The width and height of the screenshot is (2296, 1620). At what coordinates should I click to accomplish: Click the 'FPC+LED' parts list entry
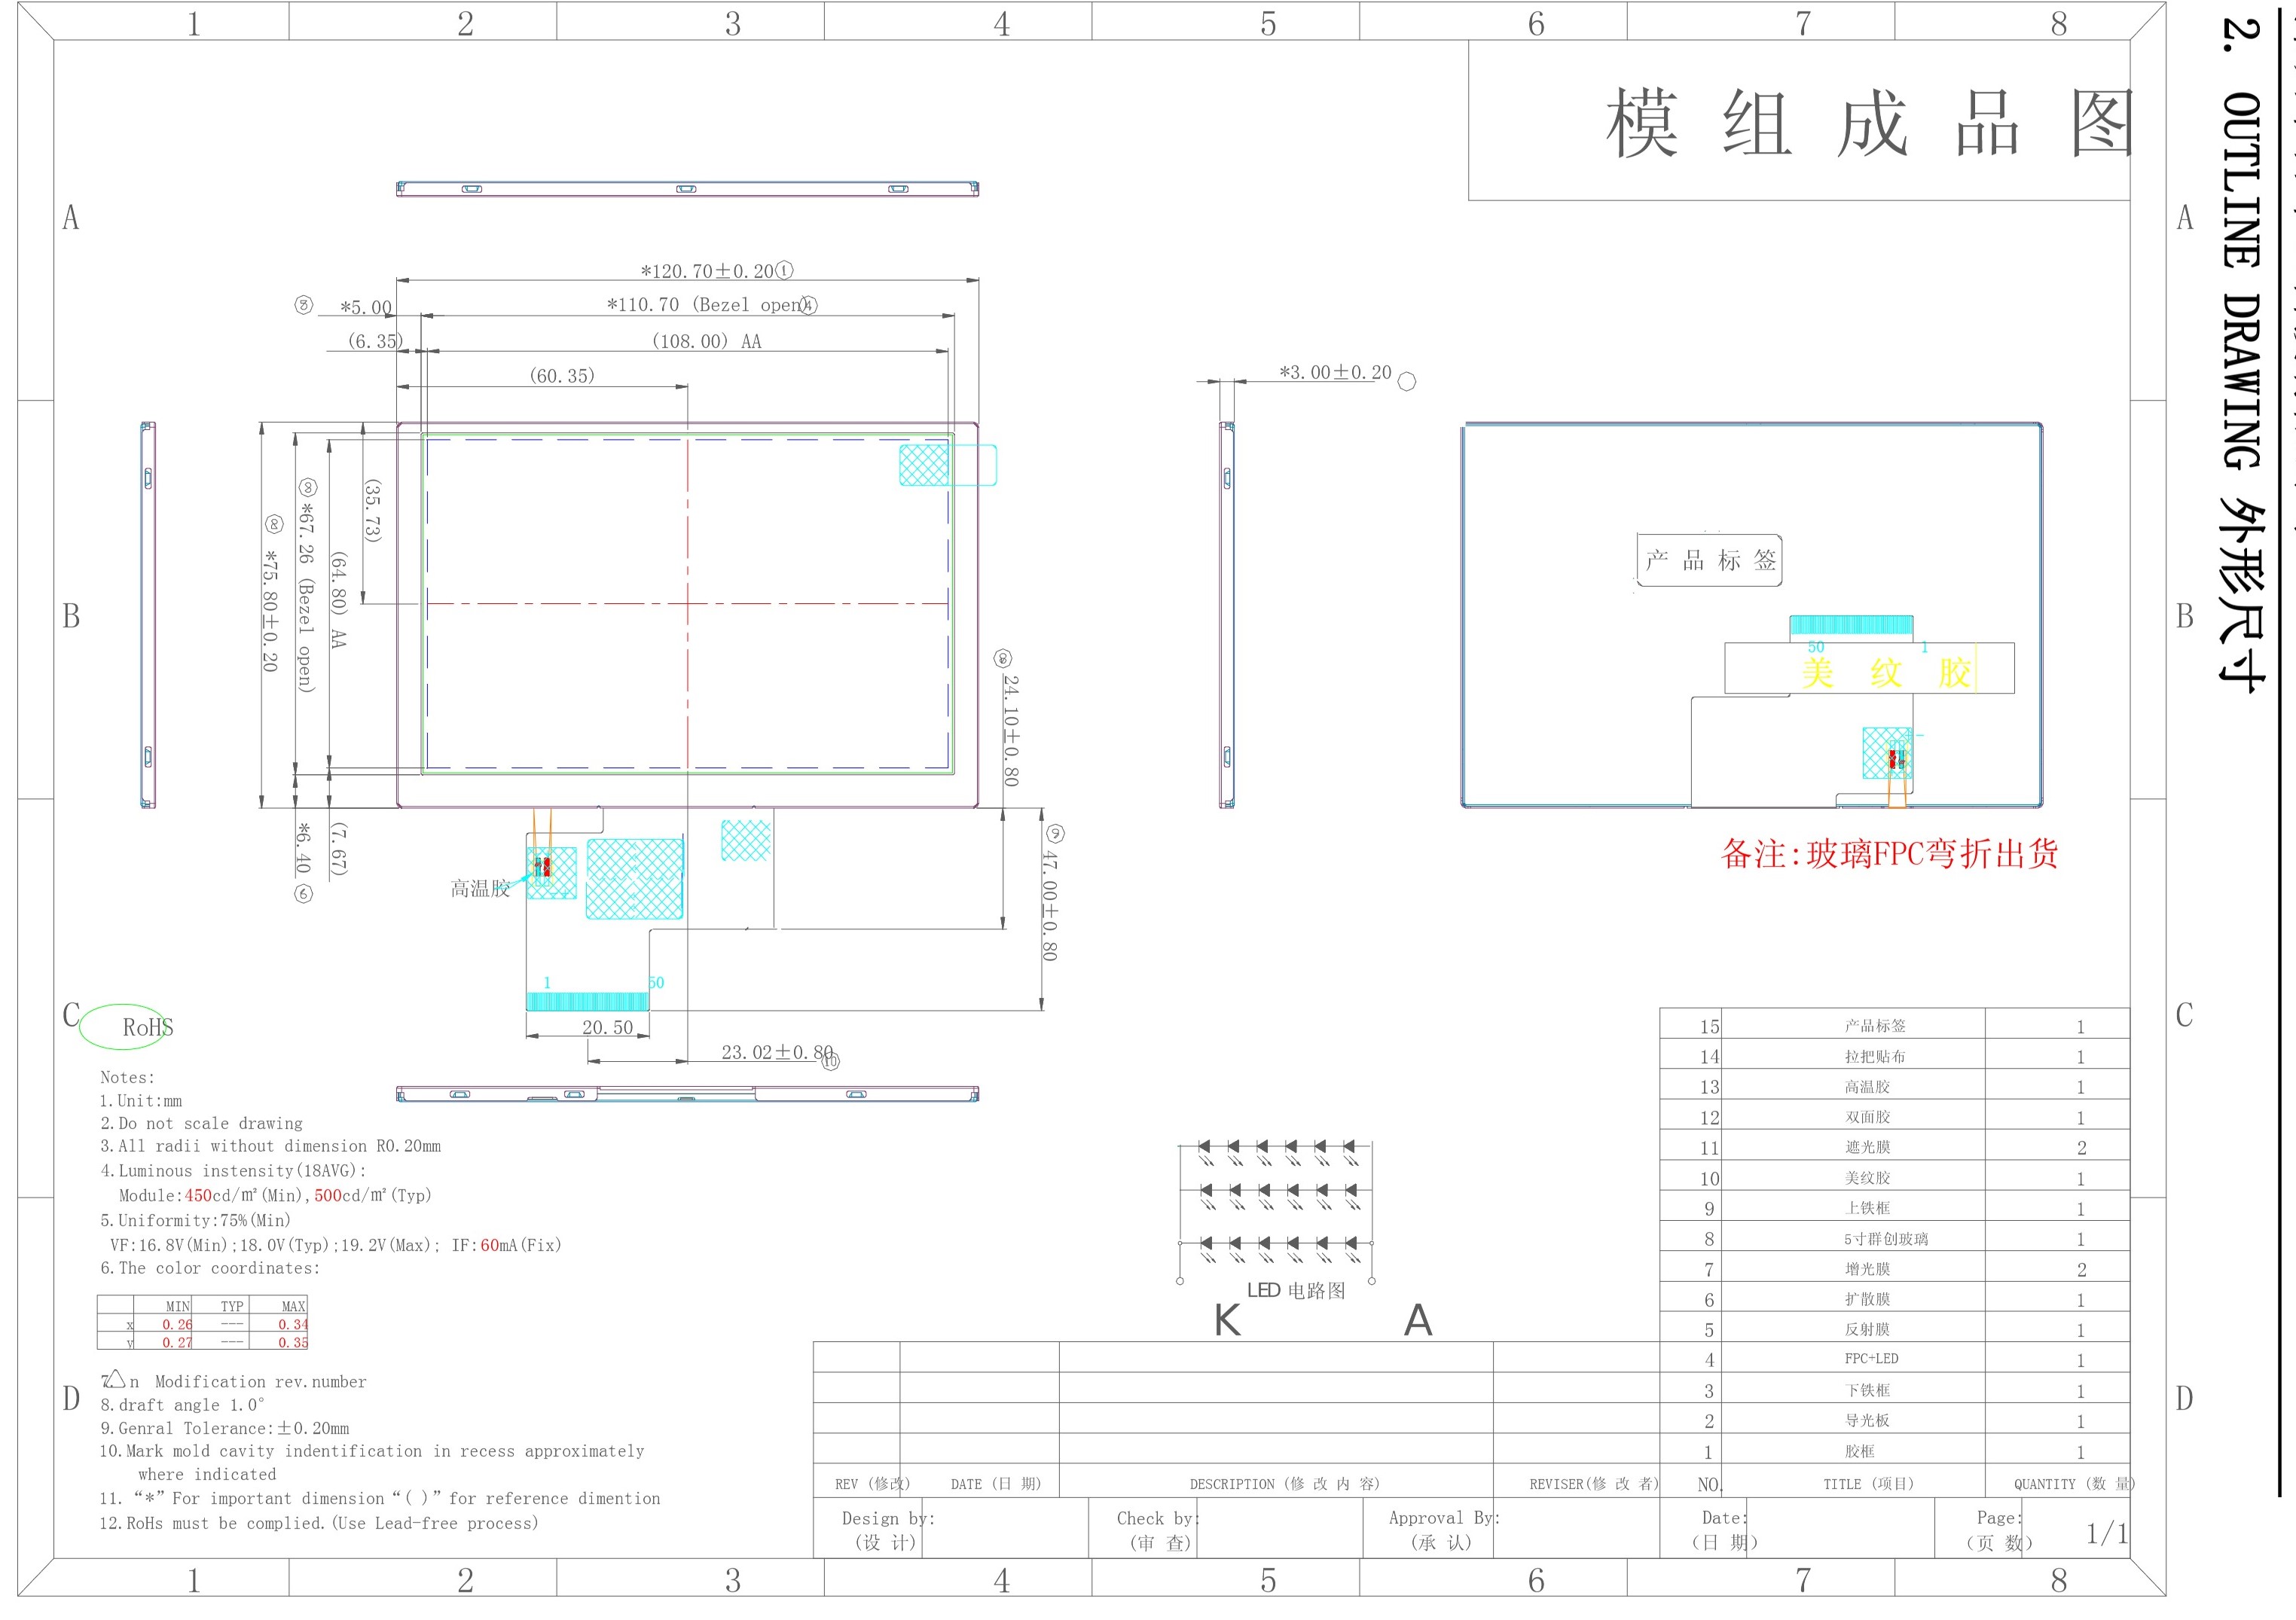(1872, 1358)
